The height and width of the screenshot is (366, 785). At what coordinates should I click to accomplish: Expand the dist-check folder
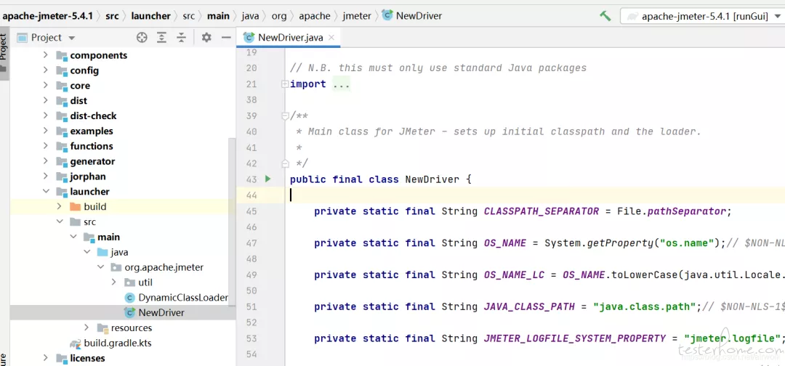pyautogui.click(x=46, y=115)
